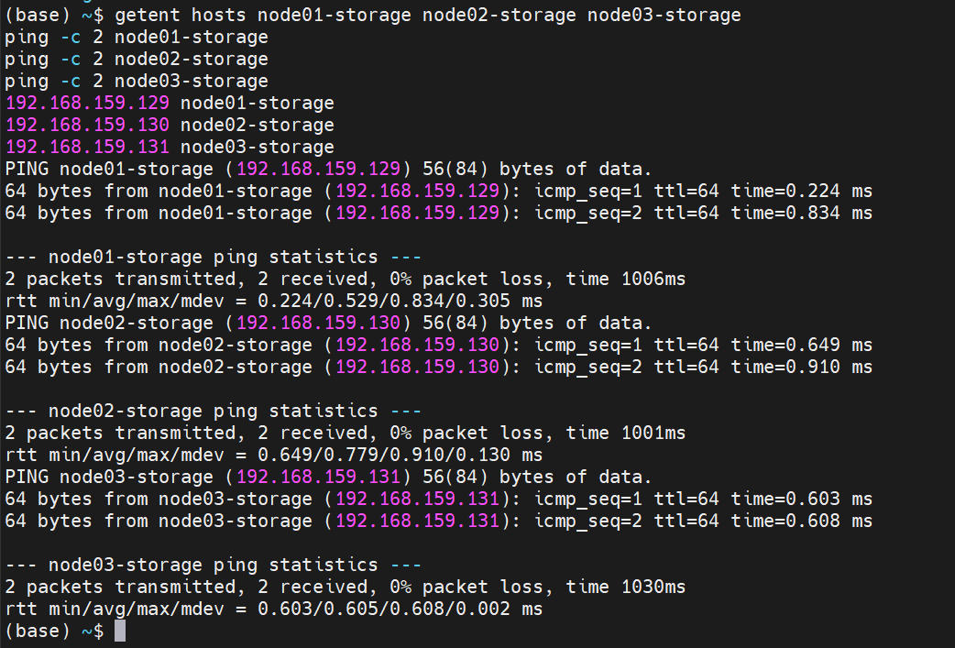Click the rtt line ending in 0.305 ms

point(273,301)
